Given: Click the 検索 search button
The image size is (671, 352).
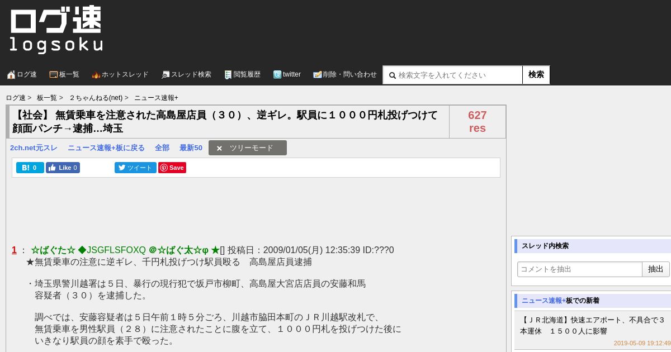Looking at the screenshot, I should (536, 75).
